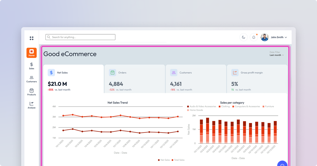Click the search input field

80,37
